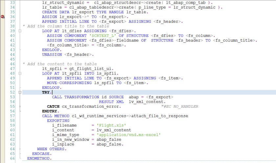Click ENDCASE on line 65
The height and width of the screenshot is (163, 276).
pos(41,154)
